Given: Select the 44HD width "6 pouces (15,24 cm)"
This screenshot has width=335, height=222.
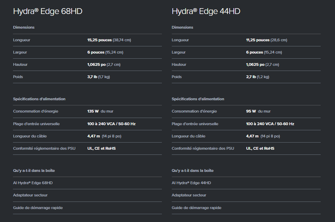Looking at the screenshot, I should click(x=264, y=52).
